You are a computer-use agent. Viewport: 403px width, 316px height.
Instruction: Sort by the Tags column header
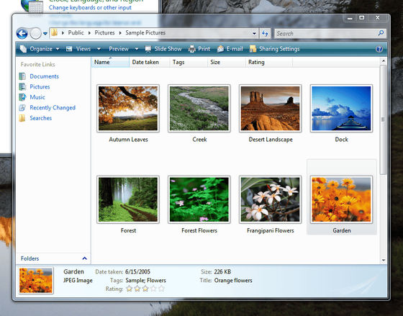(189, 62)
